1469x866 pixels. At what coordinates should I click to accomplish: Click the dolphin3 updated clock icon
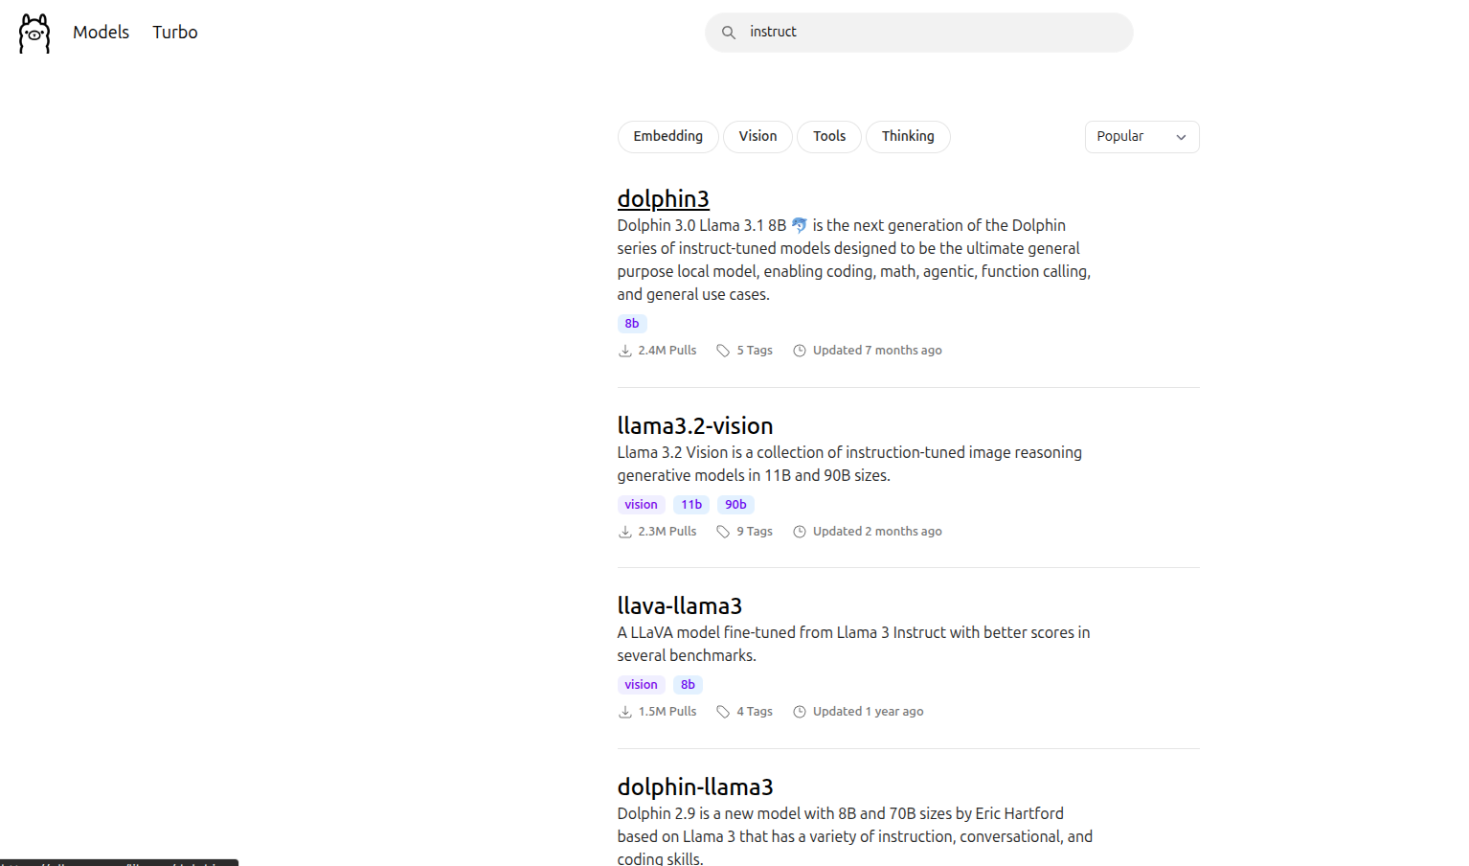[x=800, y=351]
